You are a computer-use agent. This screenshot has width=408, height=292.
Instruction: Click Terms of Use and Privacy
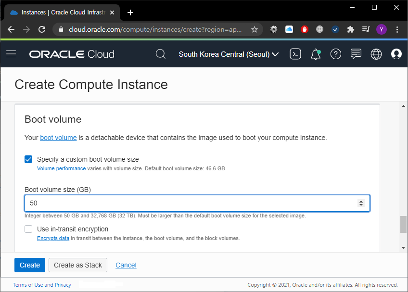[42, 285]
